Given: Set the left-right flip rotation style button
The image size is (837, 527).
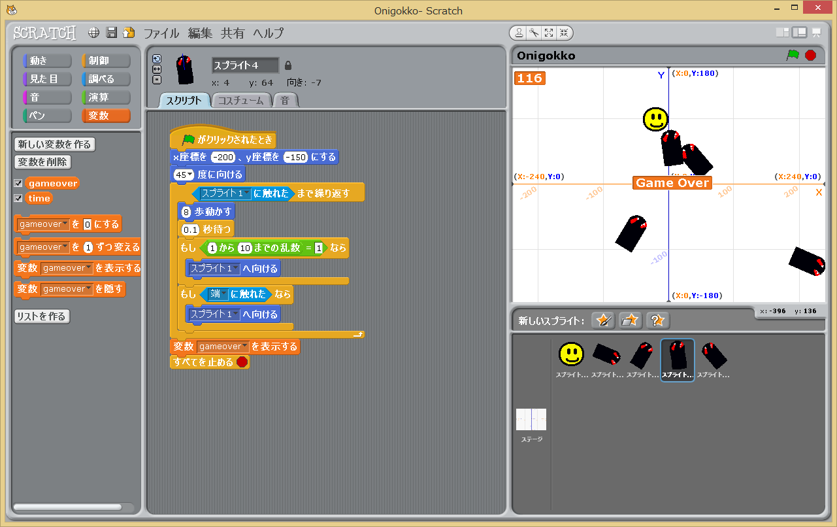Looking at the screenshot, I should (x=157, y=69).
